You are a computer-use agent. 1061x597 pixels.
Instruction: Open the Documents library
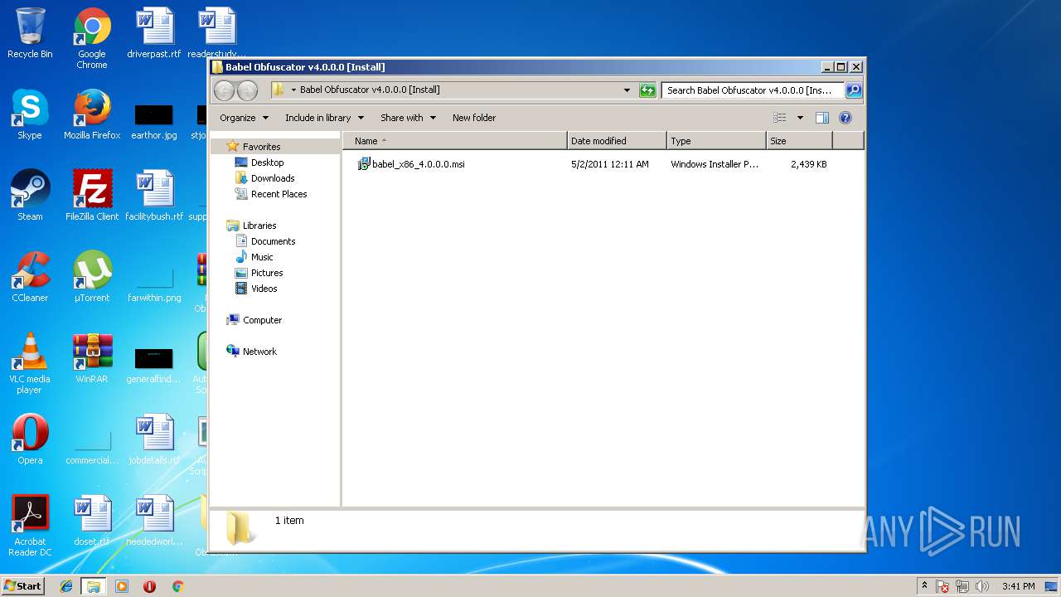pos(273,241)
